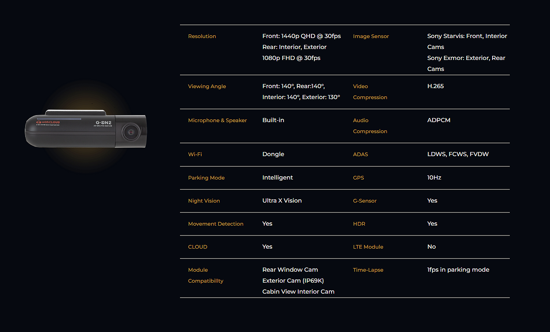Viewport: 550px width, 332px height.
Task: Select the Time-Lapse label
Action: click(368, 270)
